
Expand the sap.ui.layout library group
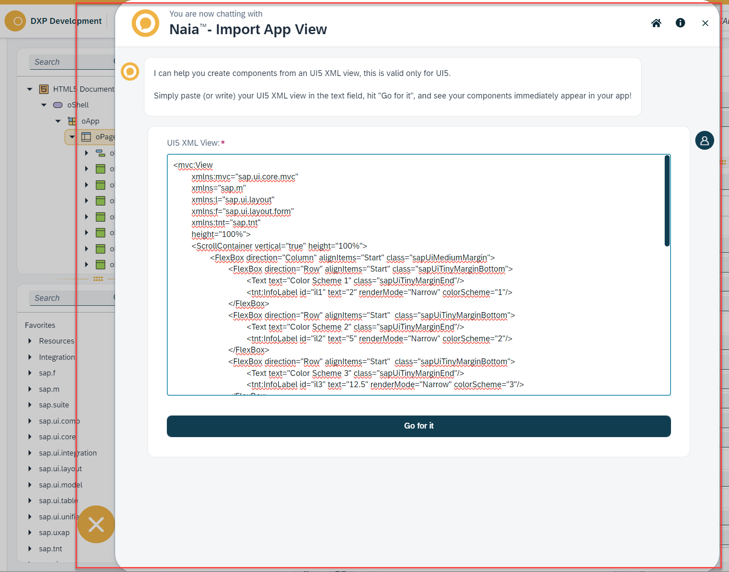click(x=30, y=469)
